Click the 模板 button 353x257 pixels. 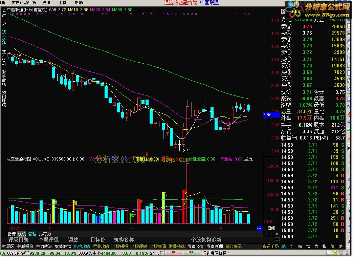click(22, 234)
